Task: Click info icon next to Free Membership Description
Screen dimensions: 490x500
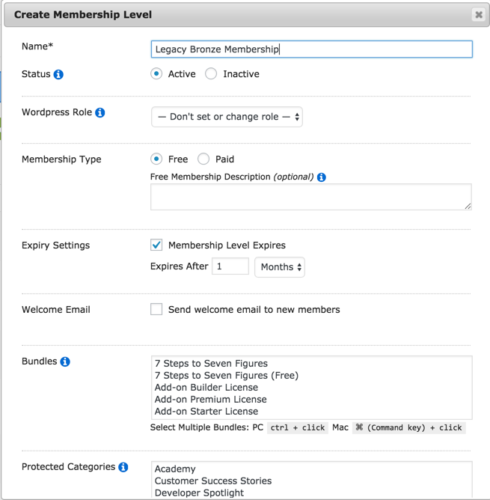Action: 322,177
